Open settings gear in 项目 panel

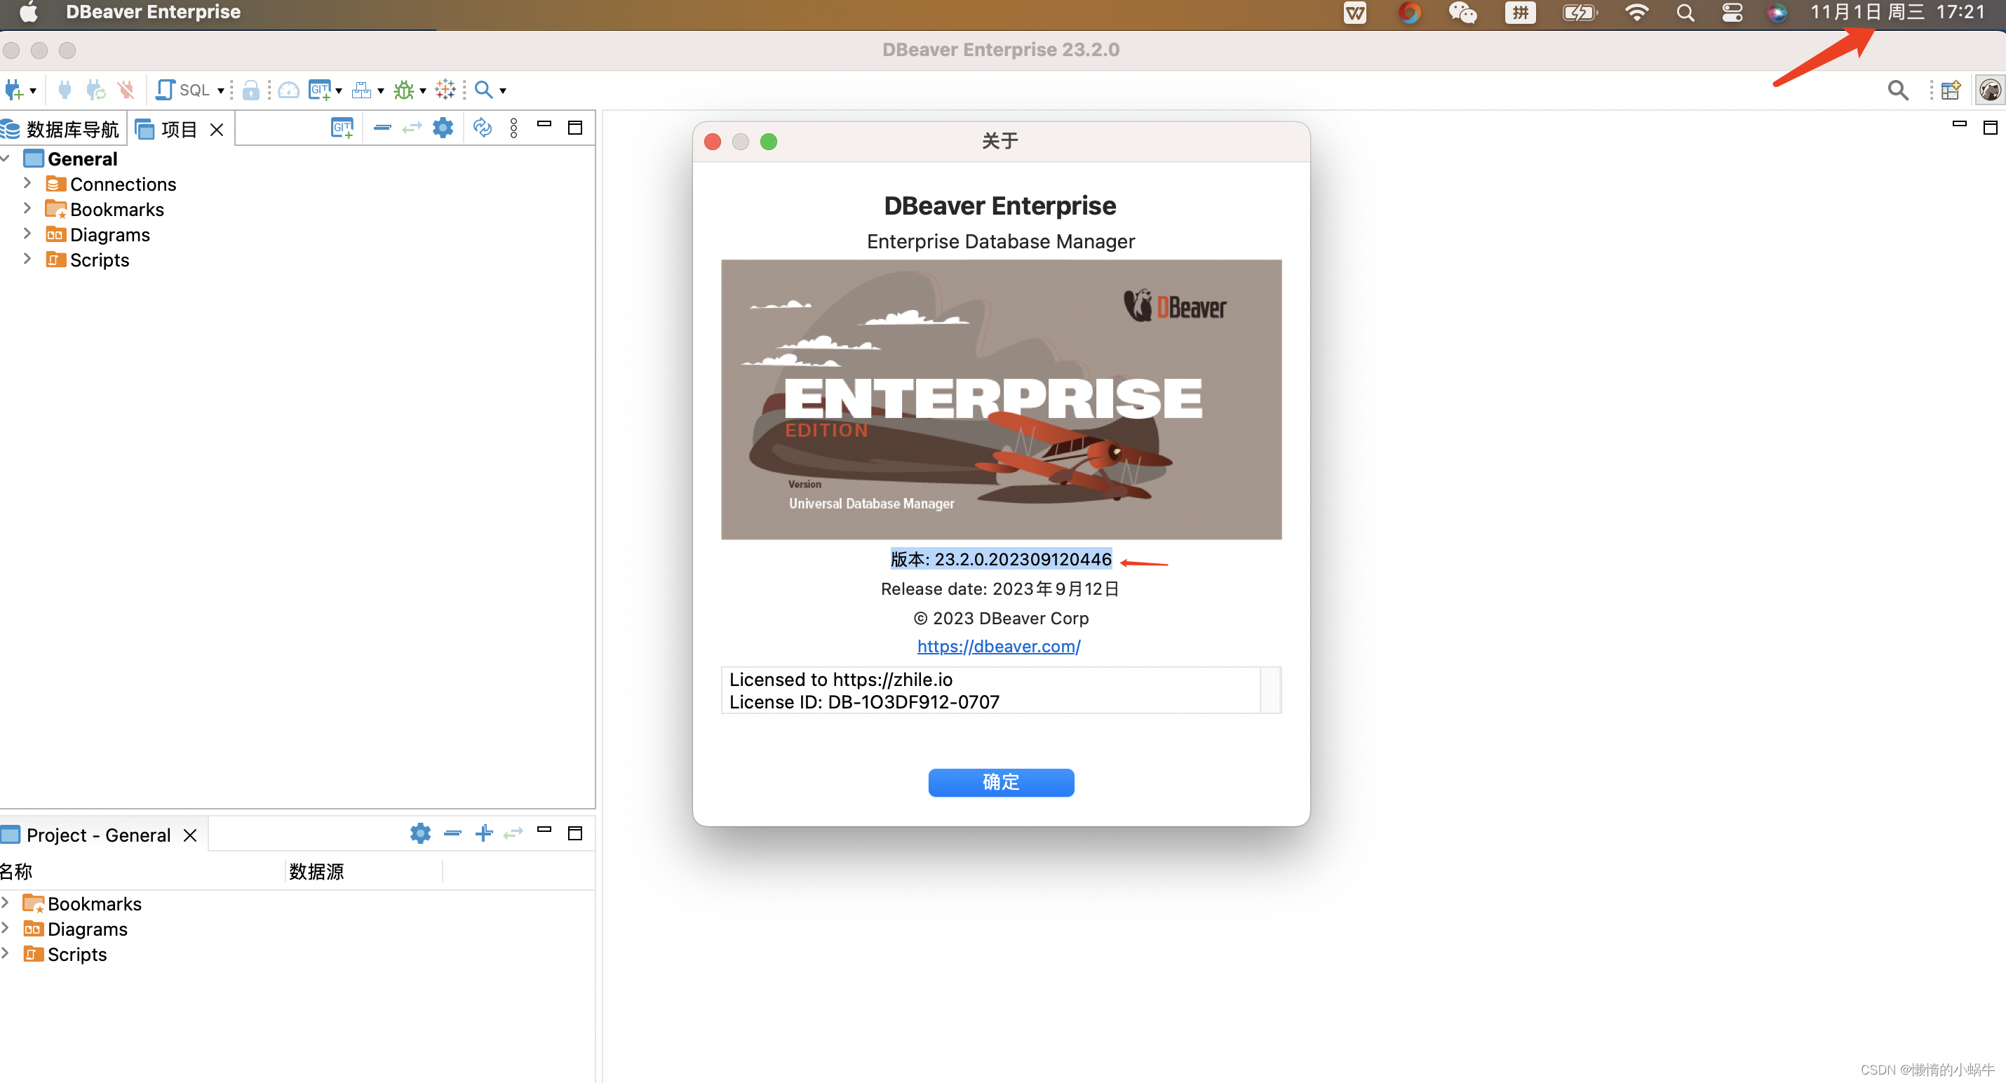click(x=443, y=128)
